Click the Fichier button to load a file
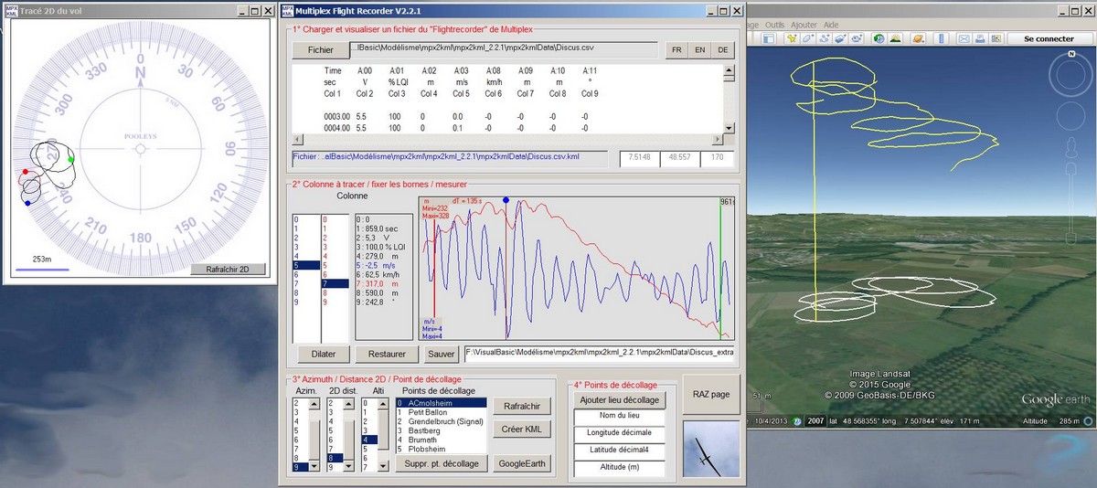 click(x=321, y=50)
